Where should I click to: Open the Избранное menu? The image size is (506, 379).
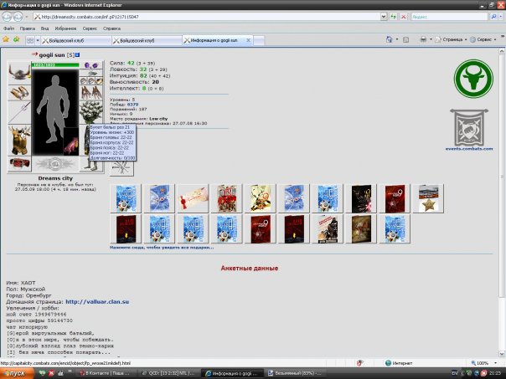point(65,28)
